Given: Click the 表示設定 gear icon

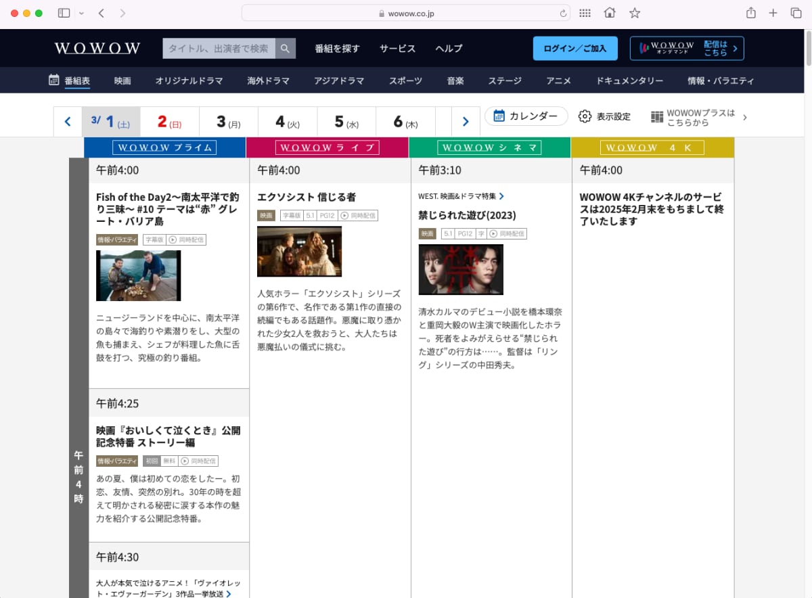Looking at the screenshot, I should (x=585, y=116).
